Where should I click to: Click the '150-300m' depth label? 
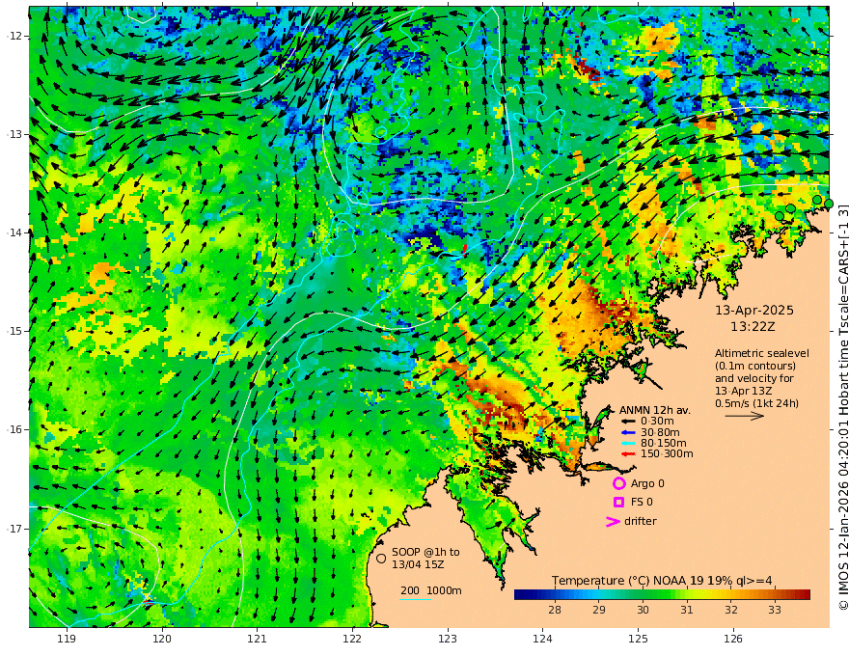(667, 454)
